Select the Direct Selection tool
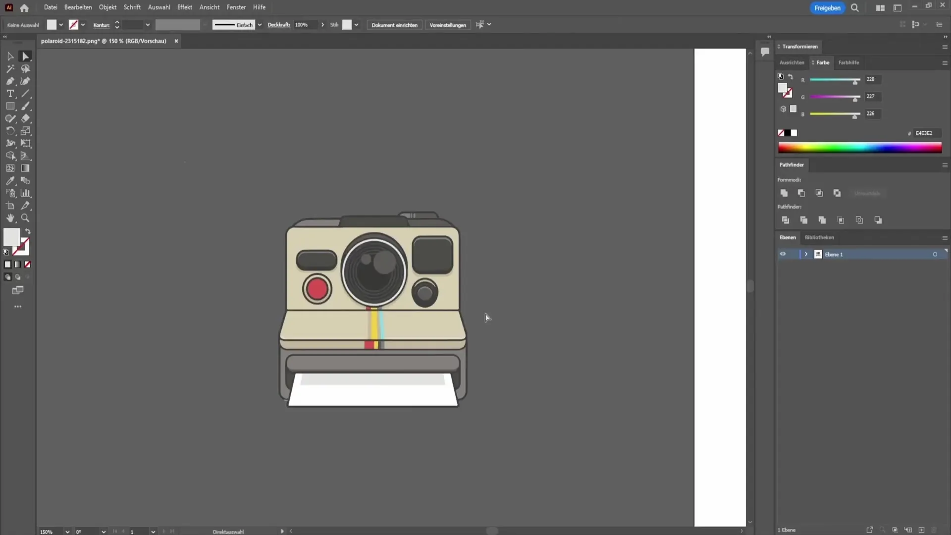 [x=25, y=56]
